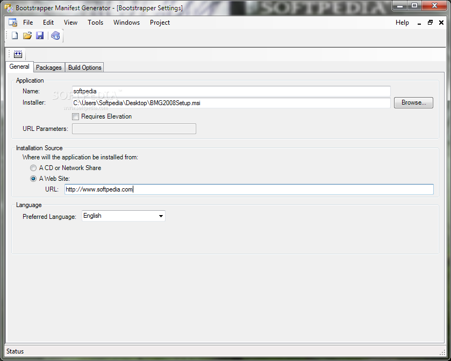Switch to the General tab
451x361 pixels.
tap(19, 67)
